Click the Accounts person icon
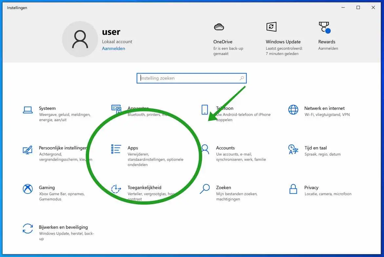Viewport: 384px width, 257px height. (205, 149)
